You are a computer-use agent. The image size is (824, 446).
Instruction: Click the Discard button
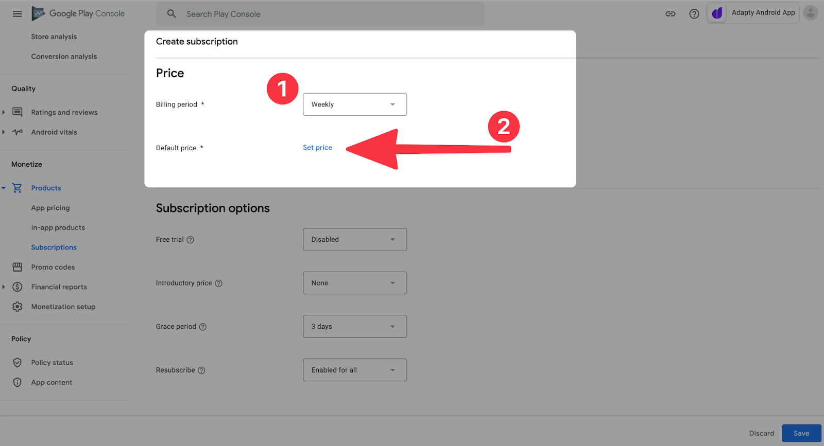point(762,433)
